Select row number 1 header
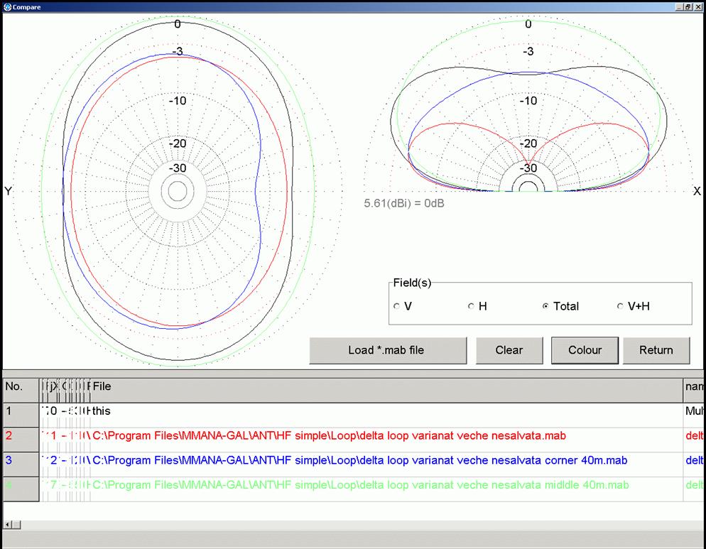The height and width of the screenshot is (549, 706). [21, 415]
